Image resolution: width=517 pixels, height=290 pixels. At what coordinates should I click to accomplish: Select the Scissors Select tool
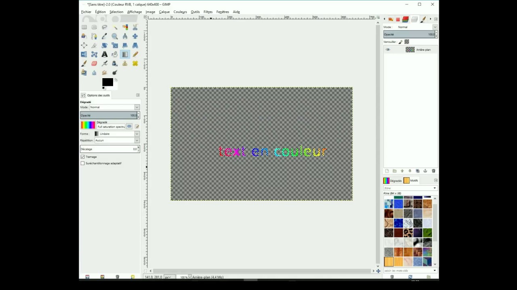coord(135,27)
